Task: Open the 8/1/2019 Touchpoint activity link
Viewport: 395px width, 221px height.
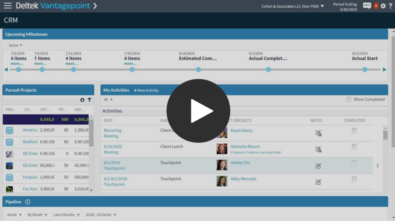Action: (114, 165)
